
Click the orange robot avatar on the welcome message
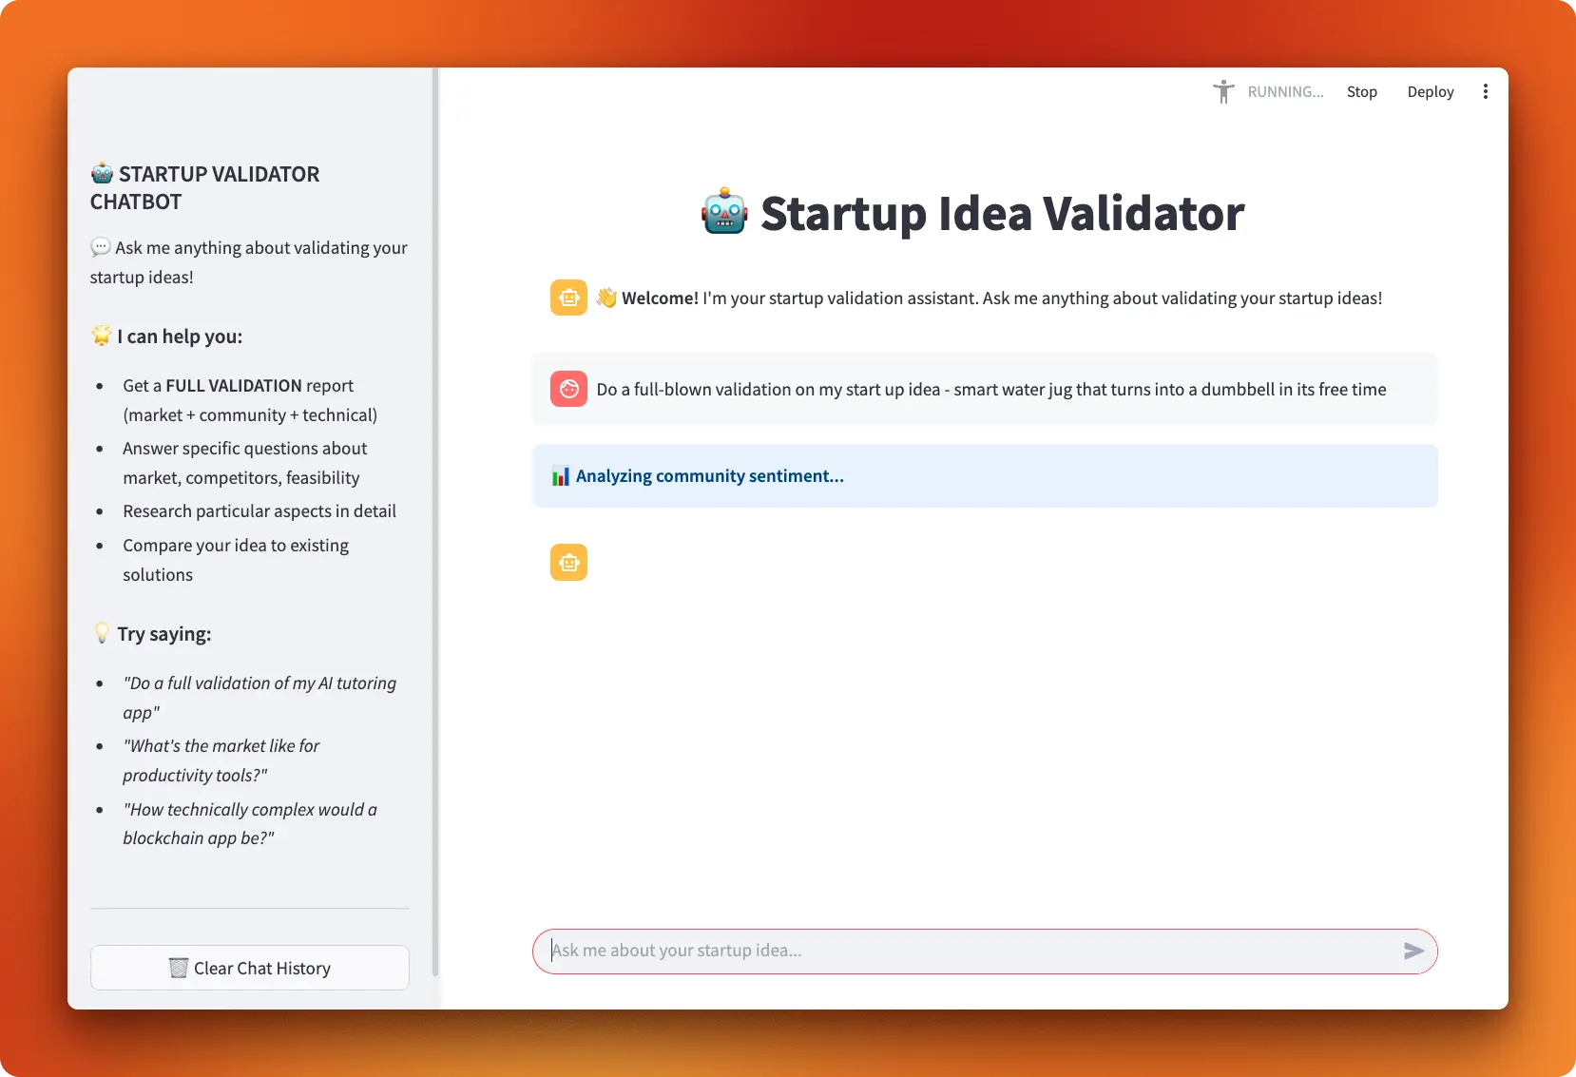coord(568,297)
